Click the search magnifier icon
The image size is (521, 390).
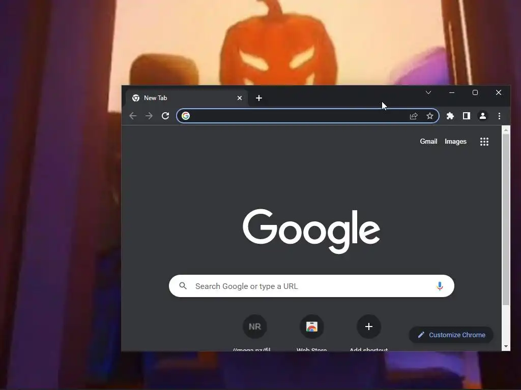183,286
